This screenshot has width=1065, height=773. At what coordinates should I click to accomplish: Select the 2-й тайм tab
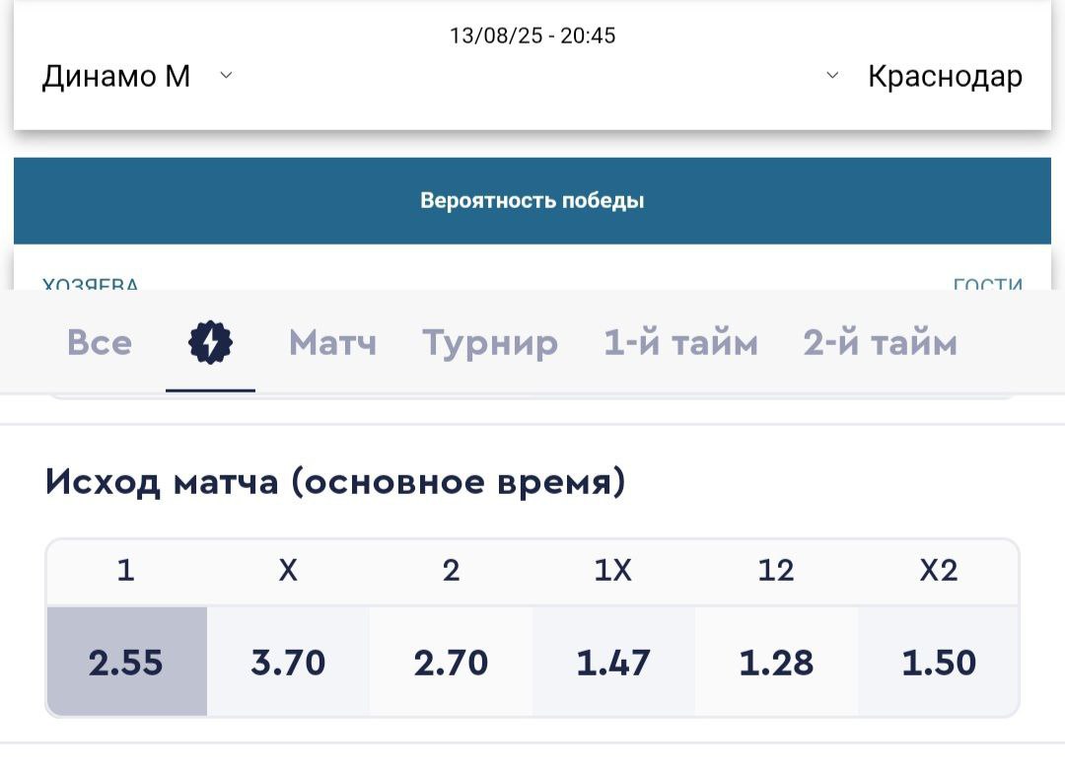tap(881, 342)
